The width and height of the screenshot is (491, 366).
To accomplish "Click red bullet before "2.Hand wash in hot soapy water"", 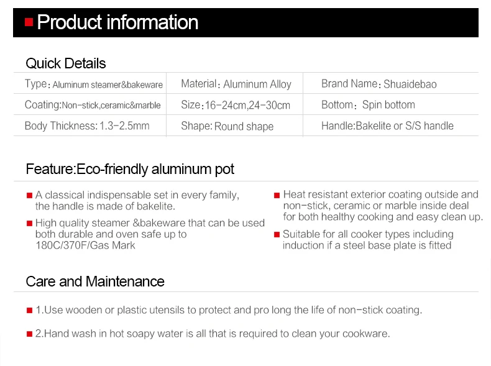I will click(x=29, y=334).
